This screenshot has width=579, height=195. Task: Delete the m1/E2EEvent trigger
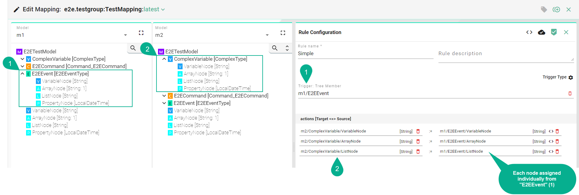(x=570, y=94)
